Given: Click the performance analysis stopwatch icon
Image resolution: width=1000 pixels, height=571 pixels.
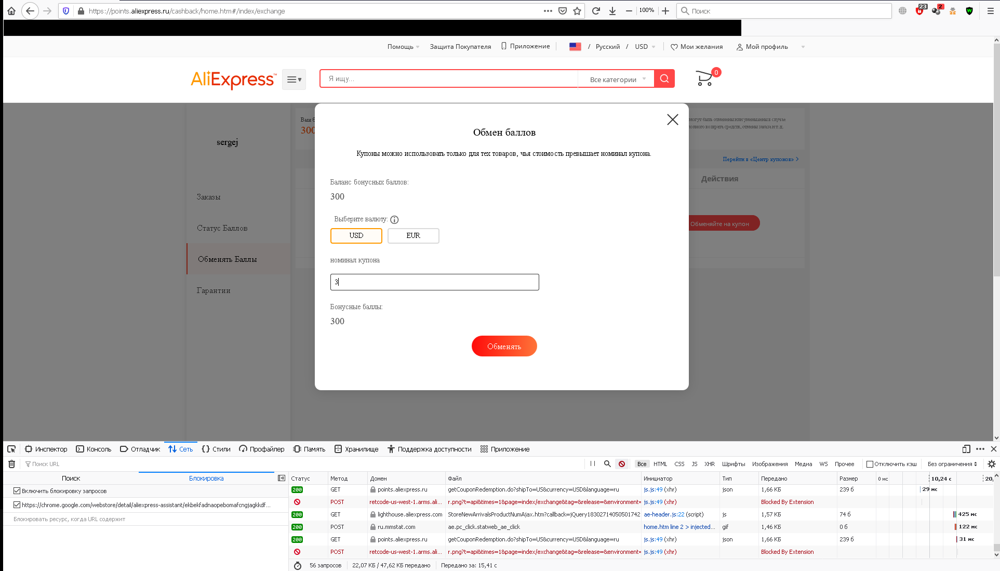Looking at the screenshot, I should (x=298, y=565).
